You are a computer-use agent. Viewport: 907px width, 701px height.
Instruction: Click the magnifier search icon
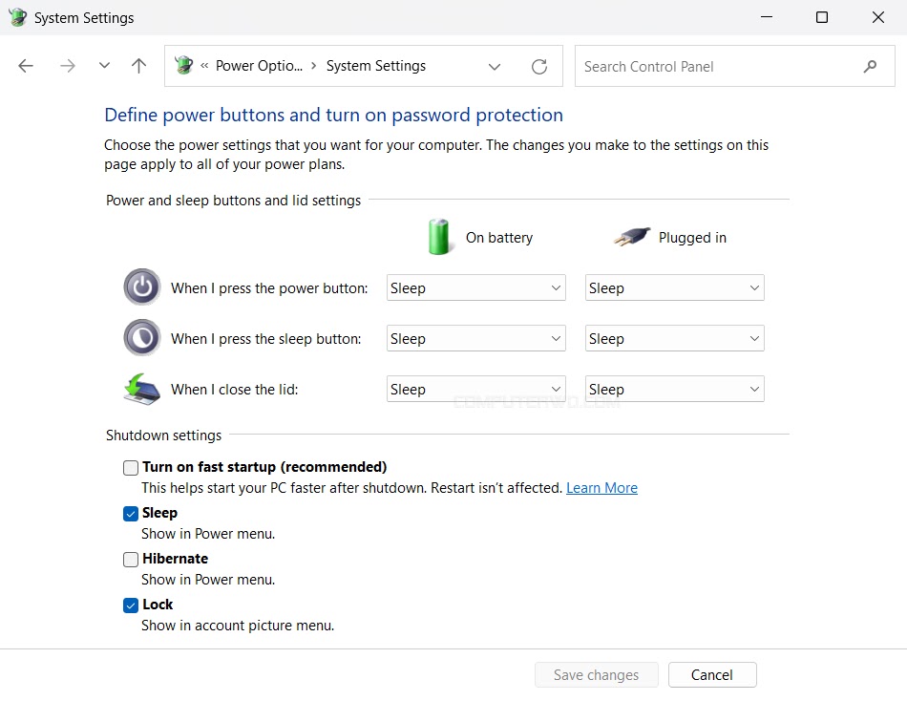coord(870,67)
